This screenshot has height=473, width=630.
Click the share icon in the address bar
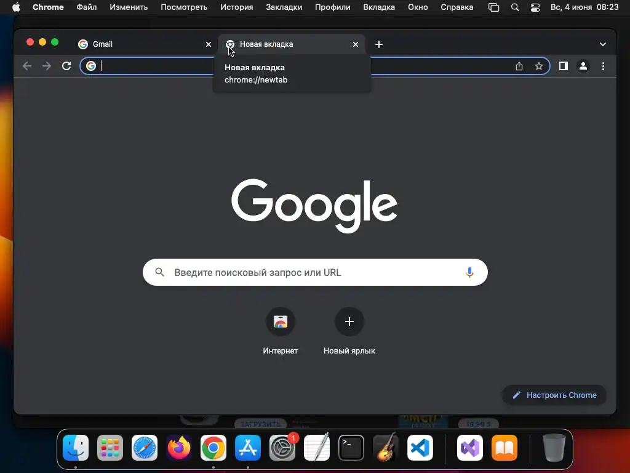pyautogui.click(x=519, y=66)
